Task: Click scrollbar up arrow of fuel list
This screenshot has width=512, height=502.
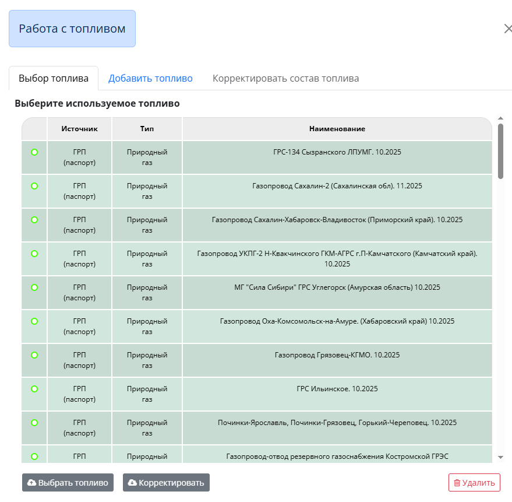Action: pos(500,118)
